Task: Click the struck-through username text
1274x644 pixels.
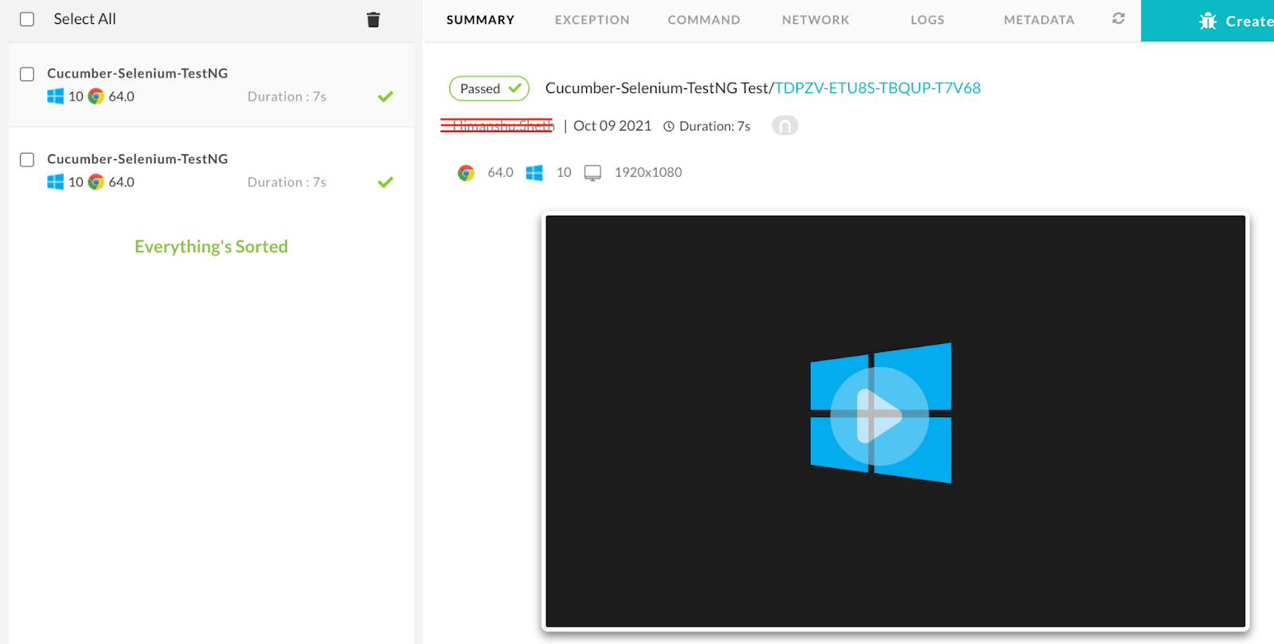Action: point(498,126)
